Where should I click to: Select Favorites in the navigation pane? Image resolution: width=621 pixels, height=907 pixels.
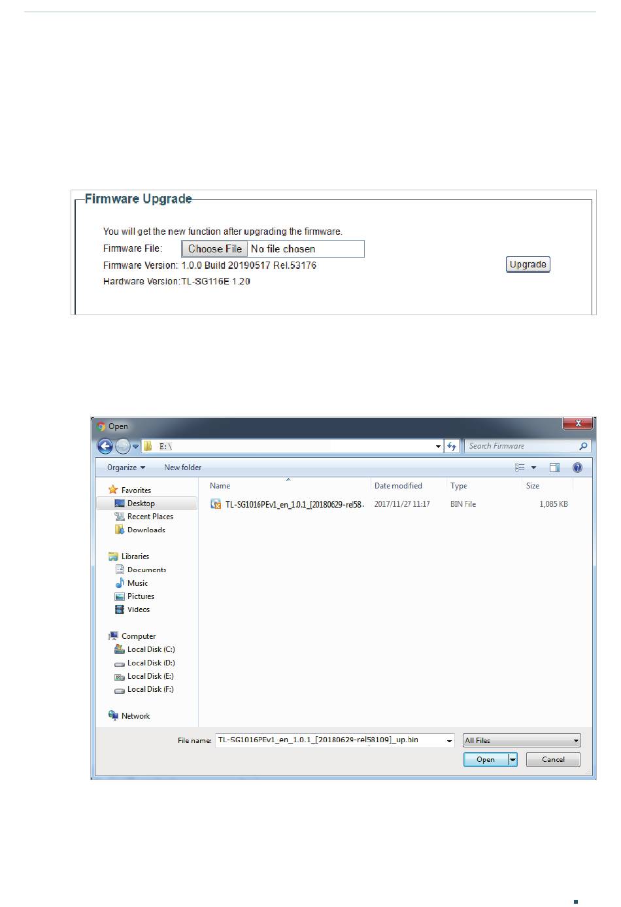136,490
